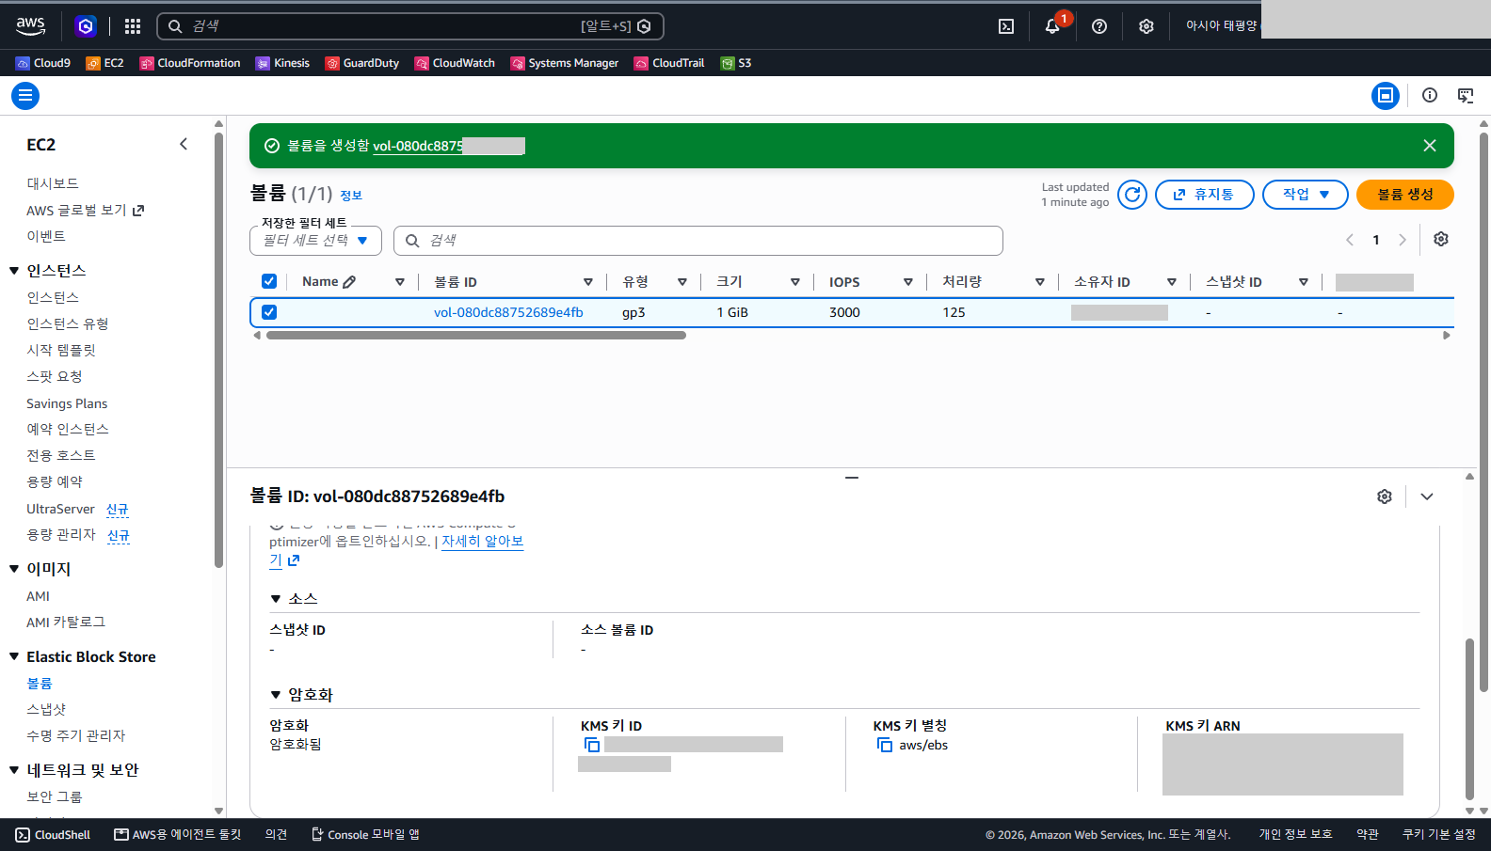This screenshot has width=1491, height=851.
Task: Open the info circle icon
Action: pos(1430,95)
